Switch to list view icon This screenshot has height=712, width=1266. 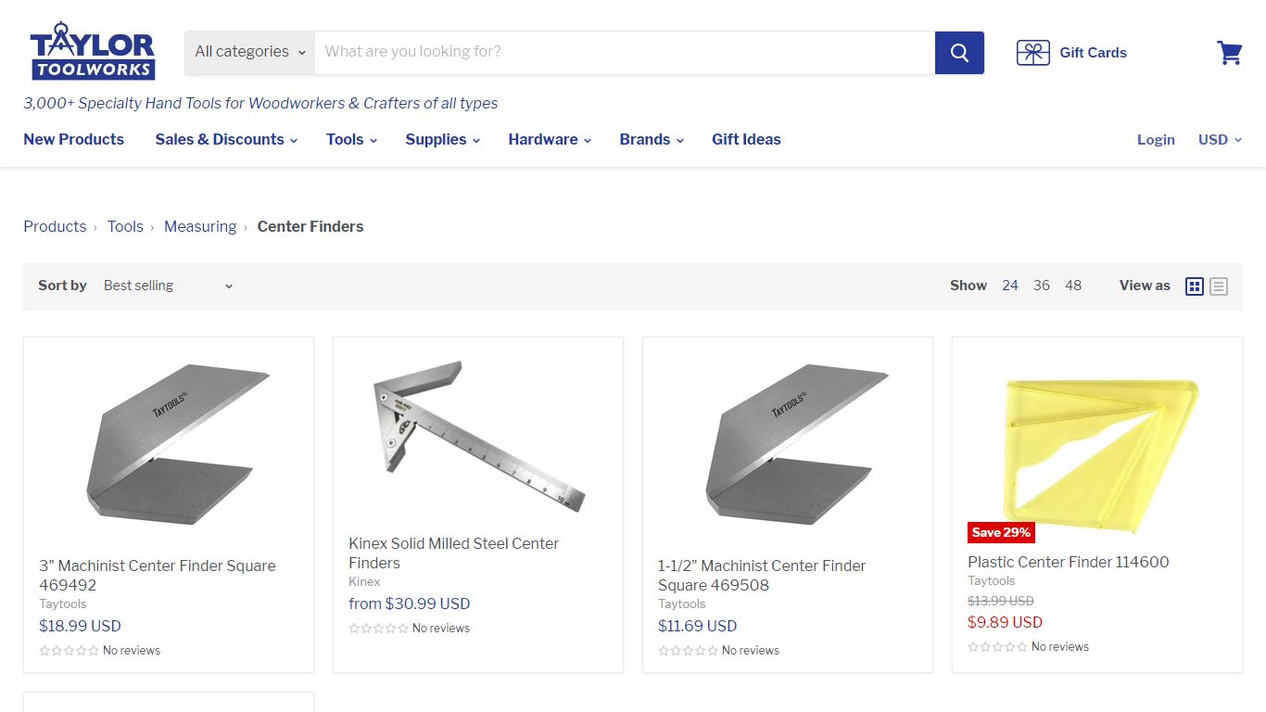point(1219,286)
